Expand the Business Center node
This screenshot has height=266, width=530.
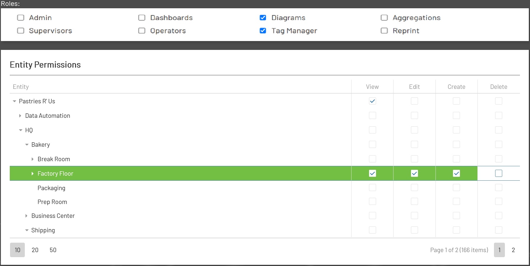[x=26, y=216]
